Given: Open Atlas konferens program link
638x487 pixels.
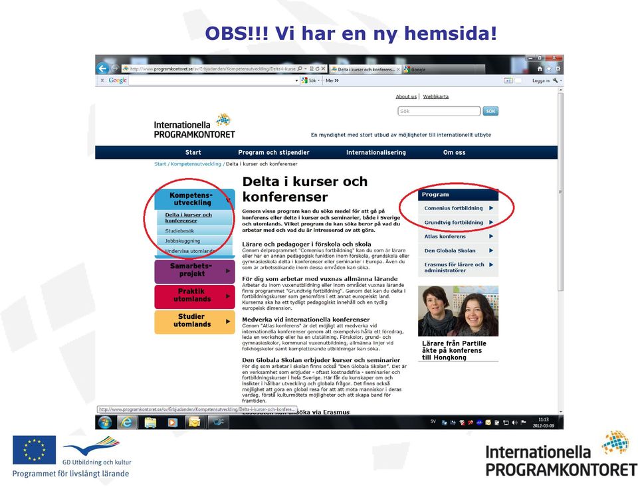Looking at the screenshot, I should [458, 237].
